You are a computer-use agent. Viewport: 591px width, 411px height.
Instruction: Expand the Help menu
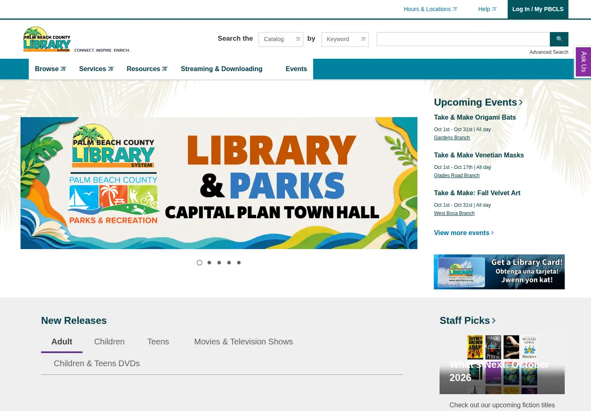(487, 9)
